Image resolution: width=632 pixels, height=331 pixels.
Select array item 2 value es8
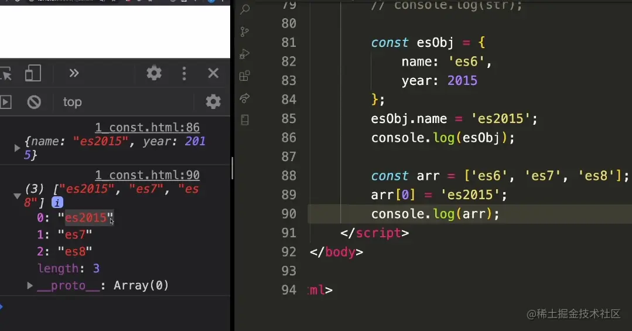pos(75,251)
